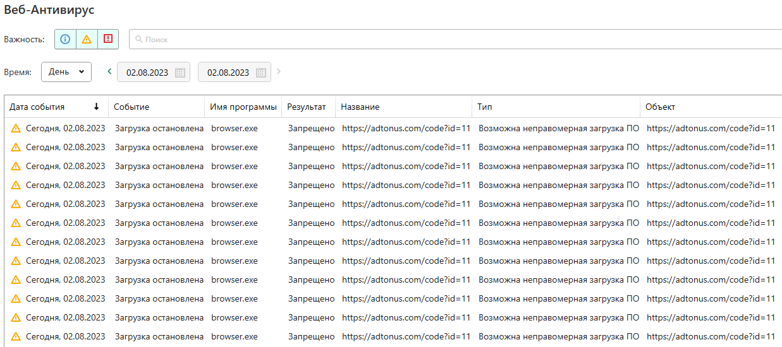Sort by Имя программы column header
782x347 pixels.
click(x=243, y=107)
